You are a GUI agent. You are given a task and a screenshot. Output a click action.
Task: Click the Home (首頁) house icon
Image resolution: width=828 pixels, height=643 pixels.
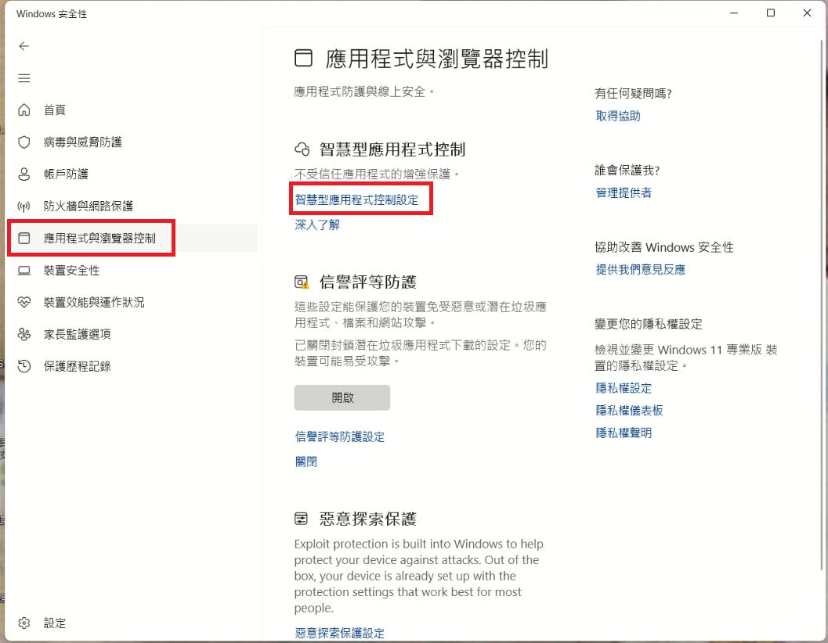tap(24, 110)
